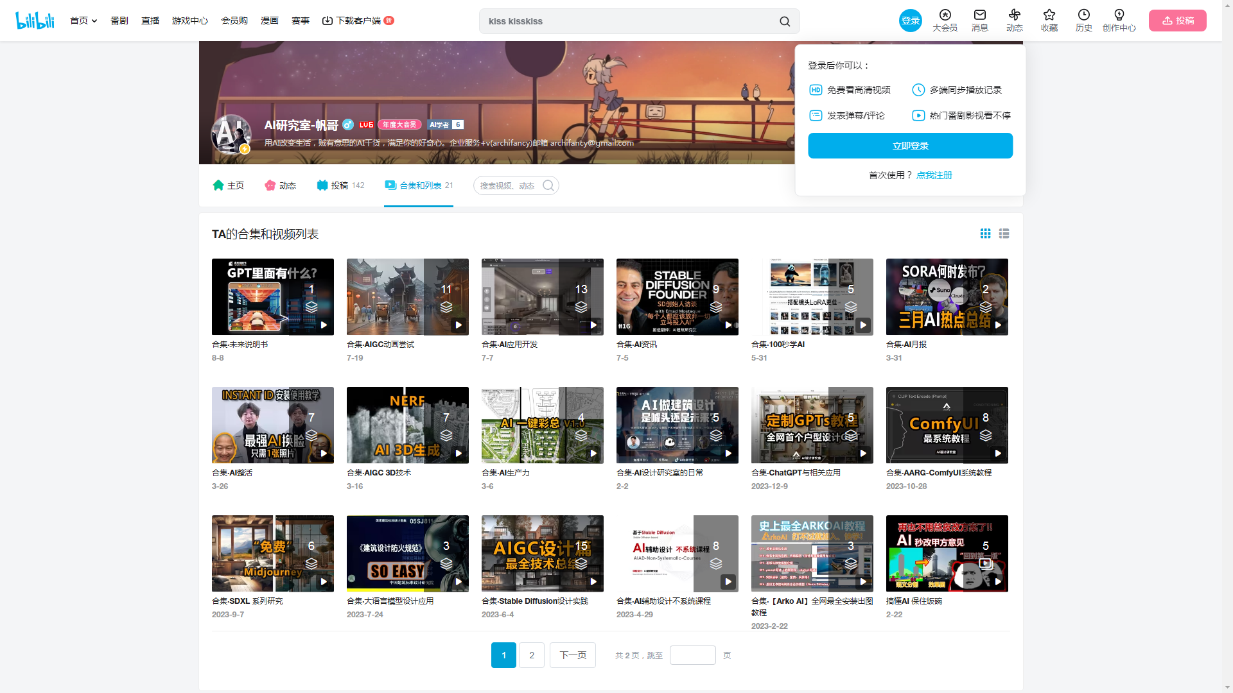Open the 漫画 menu item
1233x693 pixels.
tap(270, 21)
